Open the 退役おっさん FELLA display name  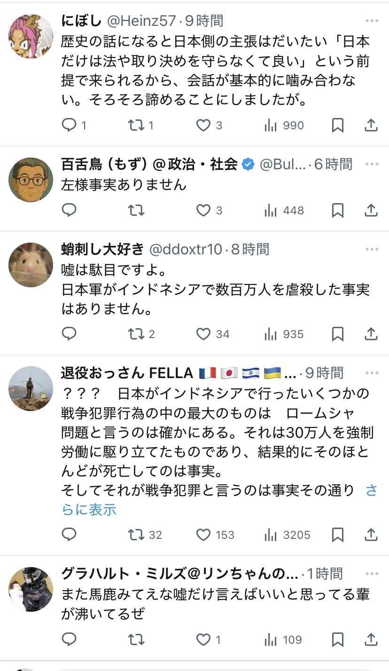click(x=127, y=373)
